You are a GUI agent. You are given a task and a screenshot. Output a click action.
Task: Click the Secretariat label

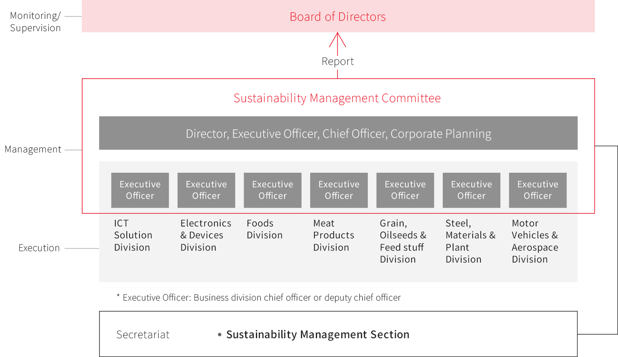click(x=143, y=335)
